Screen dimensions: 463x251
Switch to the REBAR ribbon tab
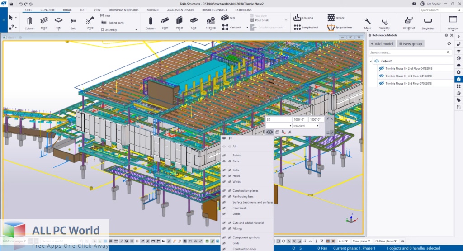point(67,10)
